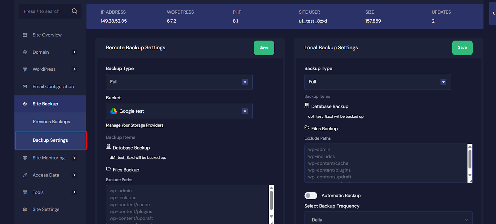496x224 pixels.
Task: Click the Site Settings gear icon
Action: [25, 209]
